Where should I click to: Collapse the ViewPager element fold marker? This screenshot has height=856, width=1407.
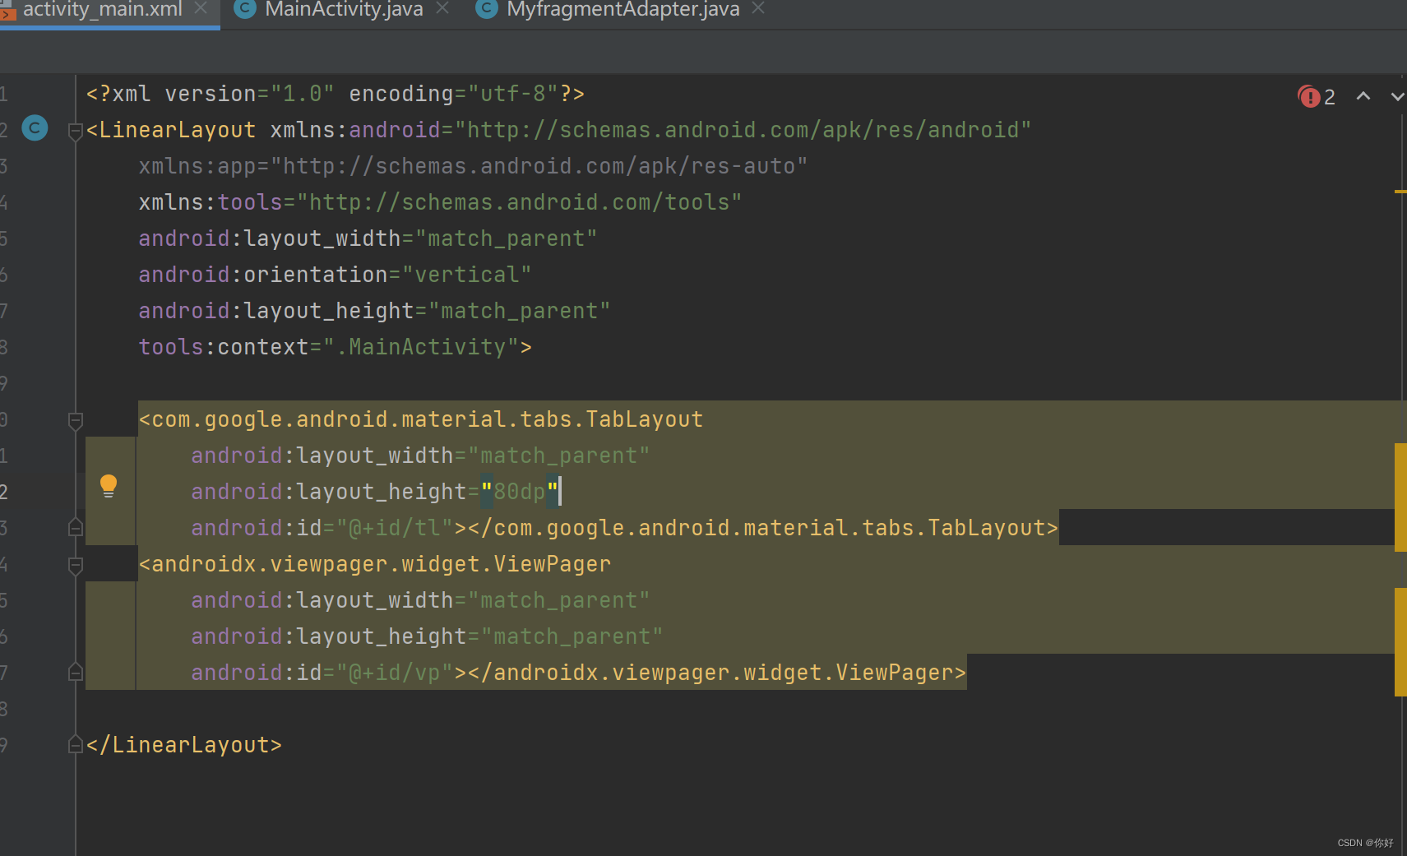75,564
